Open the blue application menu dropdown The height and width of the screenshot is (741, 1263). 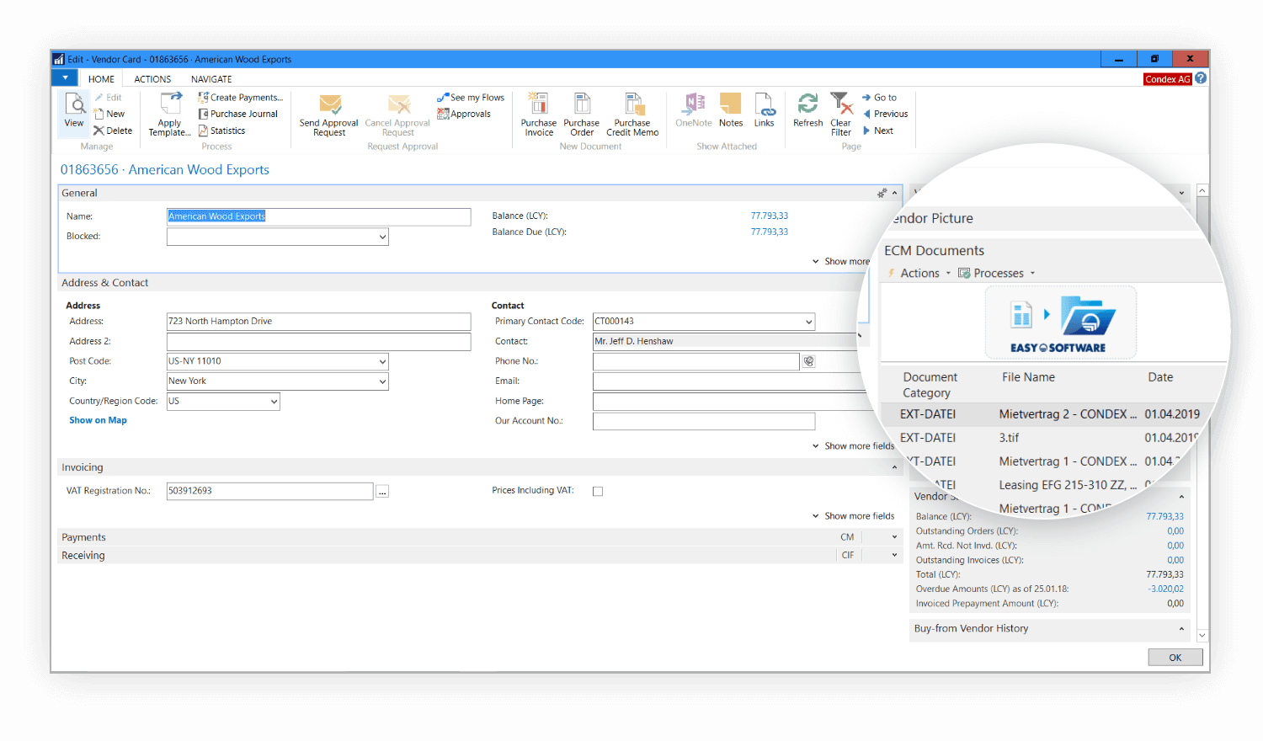(65, 78)
